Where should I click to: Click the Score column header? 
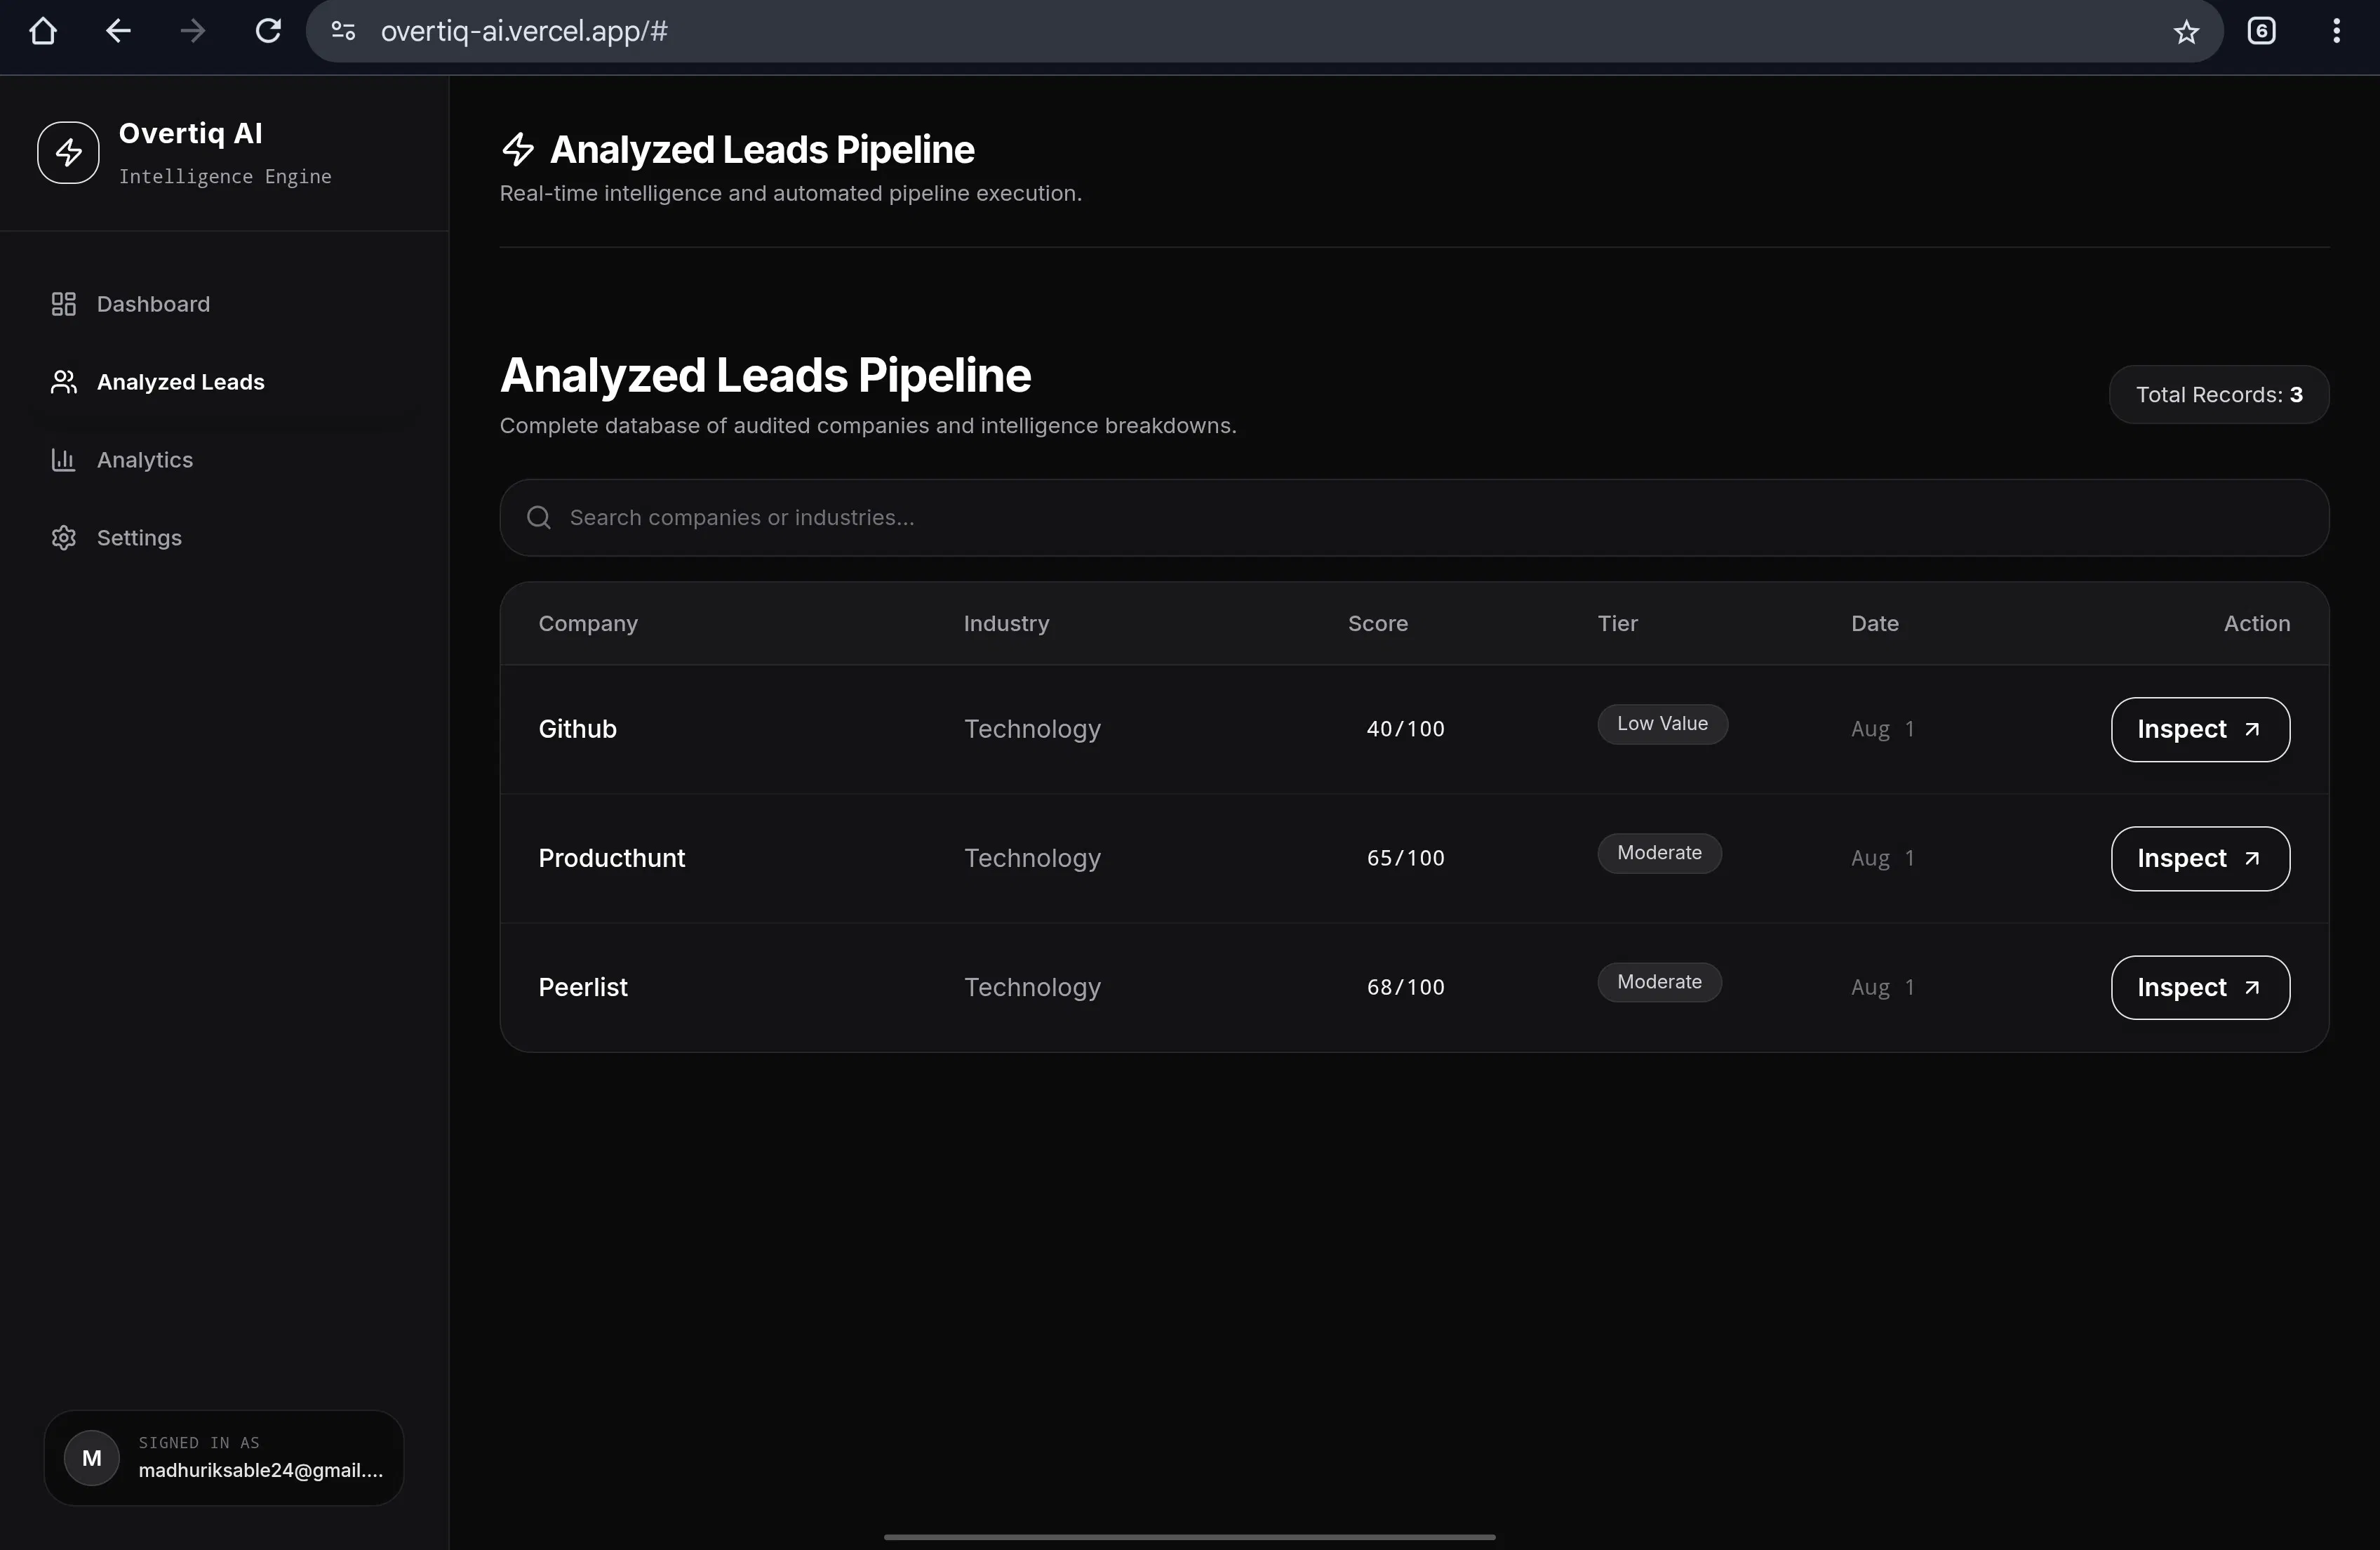coord(1377,623)
